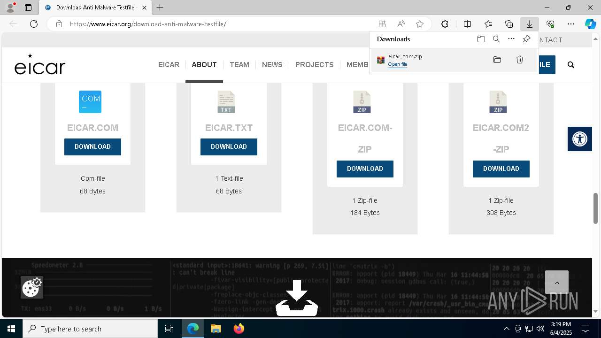This screenshot has height=338, width=601.
Task: Download the EICAR.TXT file
Action: pyautogui.click(x=229, y=147)
